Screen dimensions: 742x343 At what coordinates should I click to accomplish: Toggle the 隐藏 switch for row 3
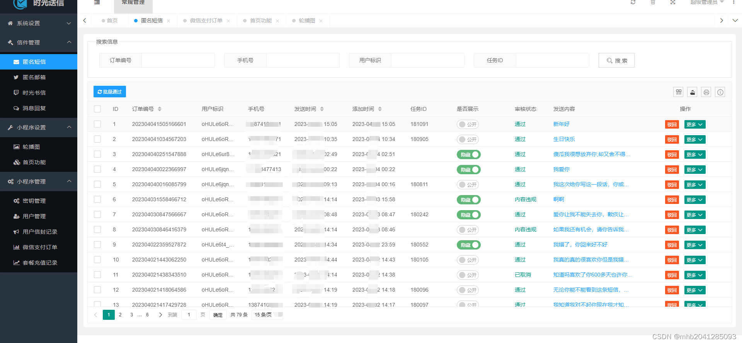(468, 155)
